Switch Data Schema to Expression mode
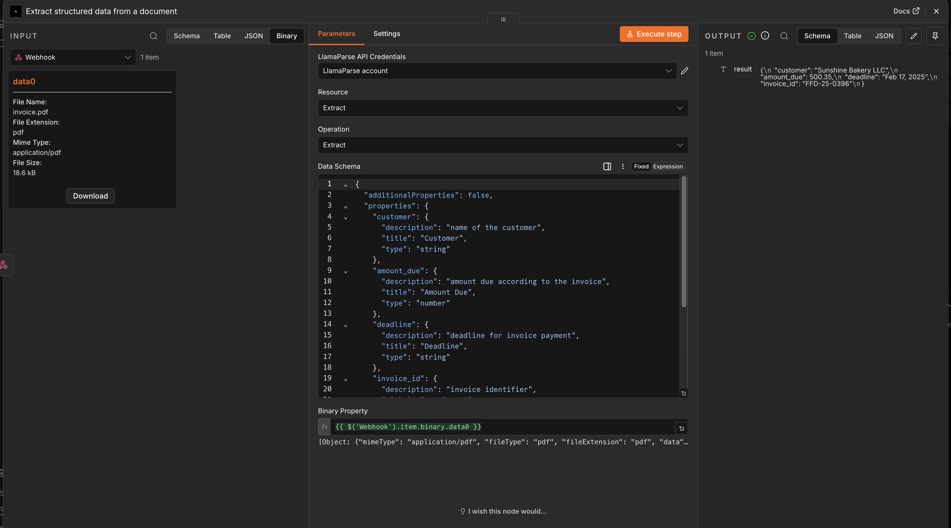Image resolution: width=951 pixels, height=528 pixels. (668, 166)
